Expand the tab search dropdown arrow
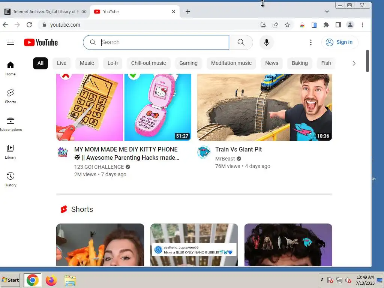This screenshot has width=384, height=288. pos(327,12)
